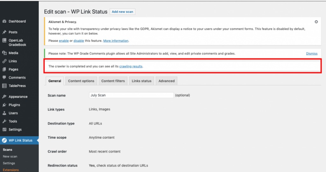Open the Pages menu item
Image resolution: width=326 pixels, height=172 pixels.
pos(13,69)
